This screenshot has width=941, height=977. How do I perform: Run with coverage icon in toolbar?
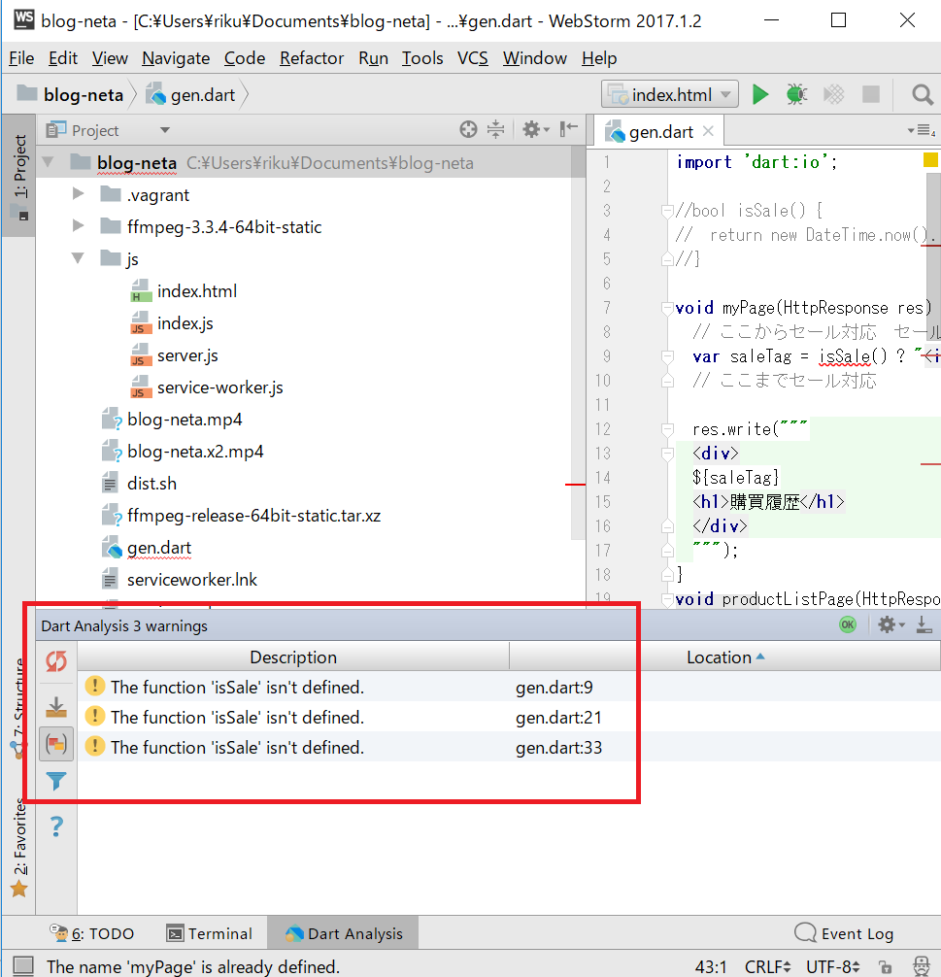pyautogui.click(x=834, y=95)
